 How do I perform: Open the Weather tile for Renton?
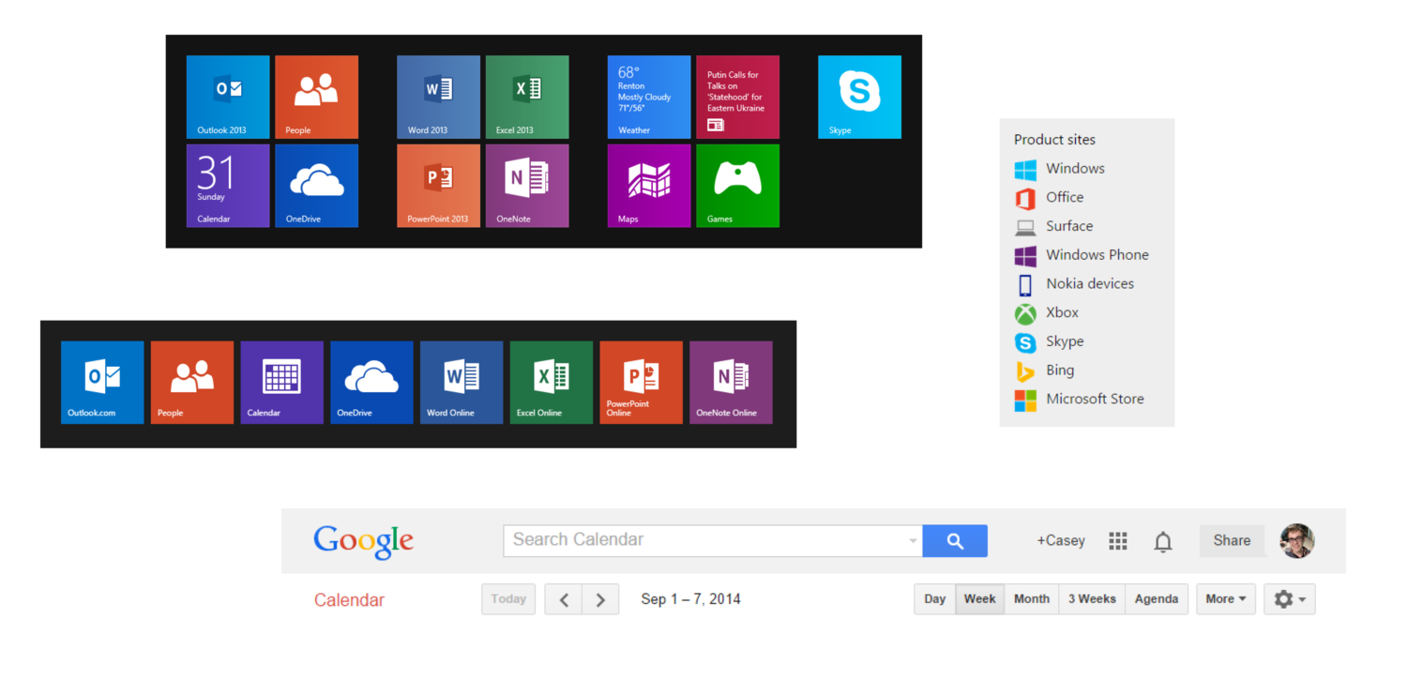pyautogui.click(x=649, y=97)
